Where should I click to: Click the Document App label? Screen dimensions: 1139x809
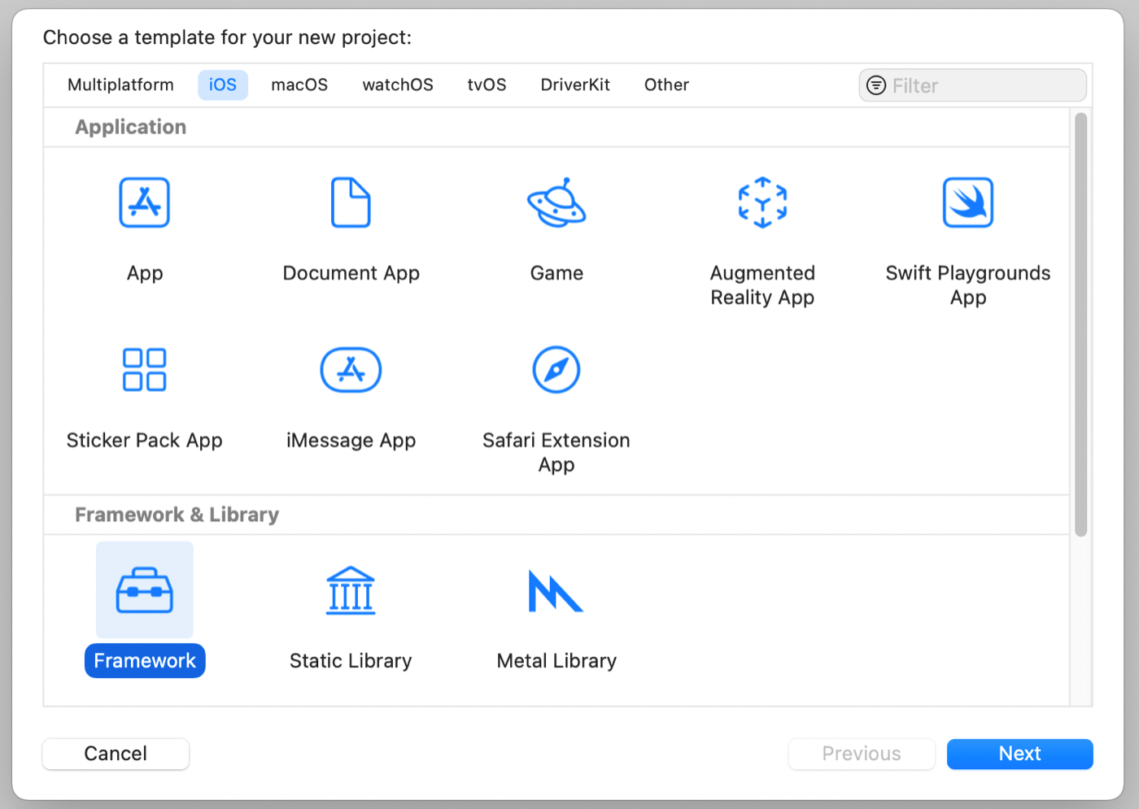(351, 273)
